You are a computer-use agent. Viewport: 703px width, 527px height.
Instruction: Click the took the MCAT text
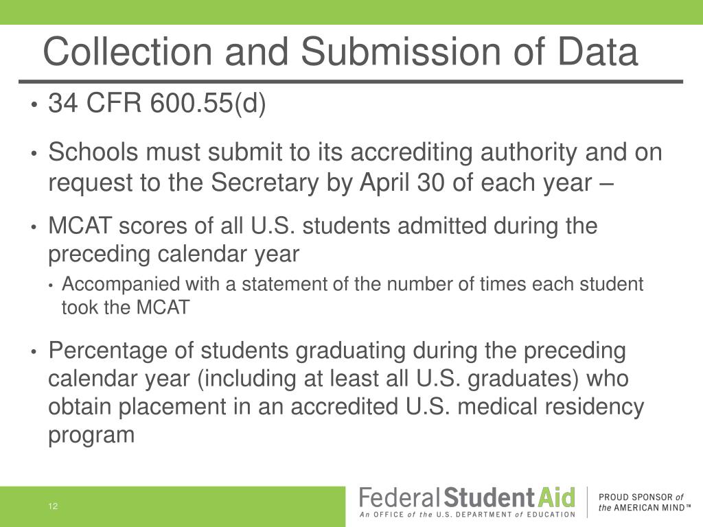click(126, 307)
